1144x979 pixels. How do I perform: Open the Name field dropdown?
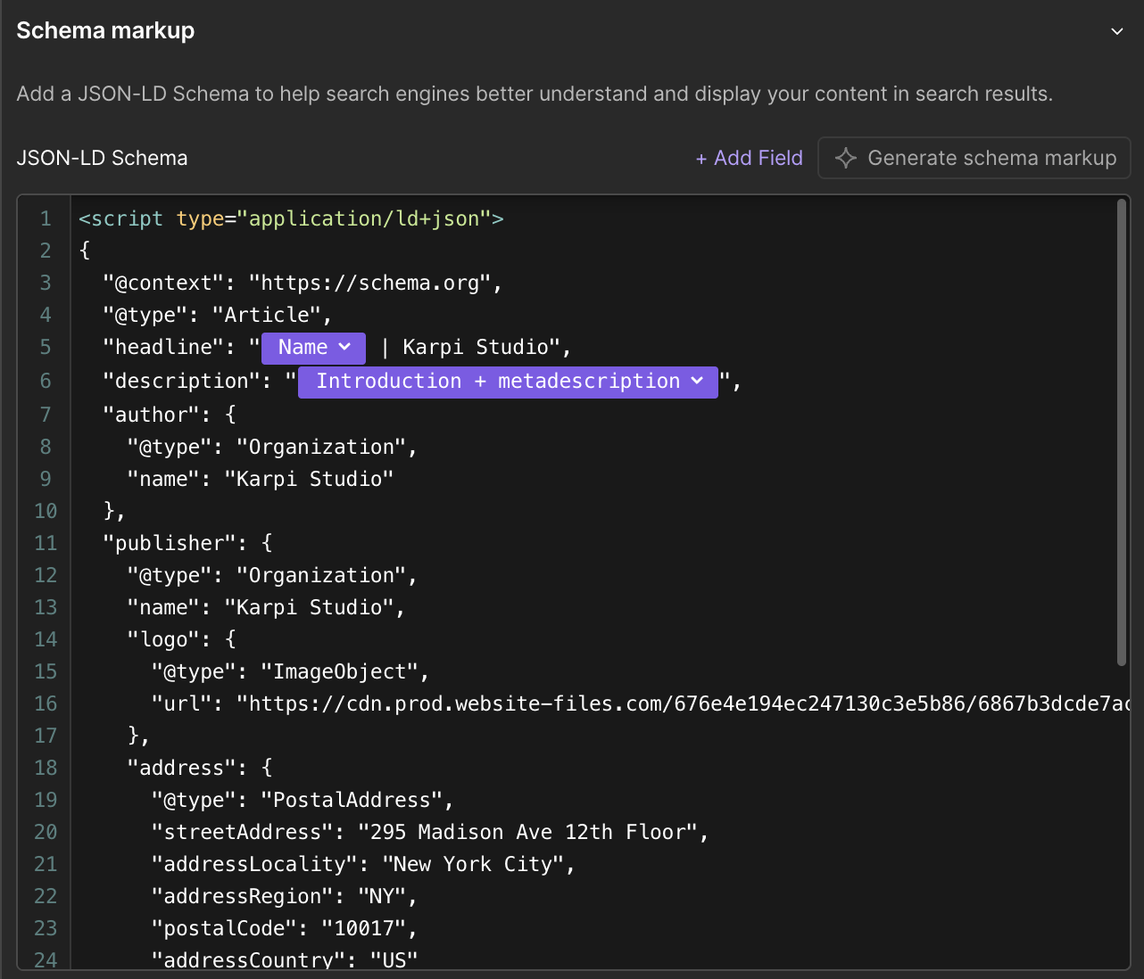click(x=313, y=348)
